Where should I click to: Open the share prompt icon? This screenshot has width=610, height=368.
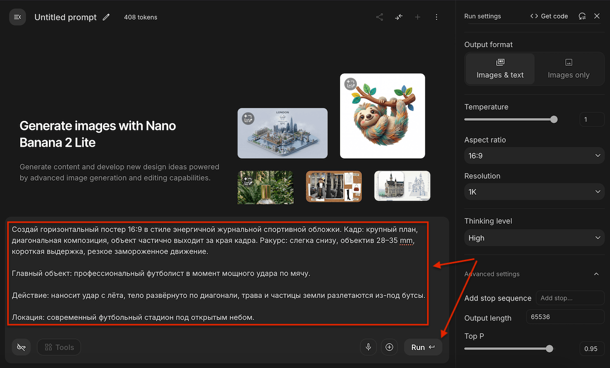[x=380, y=17]
